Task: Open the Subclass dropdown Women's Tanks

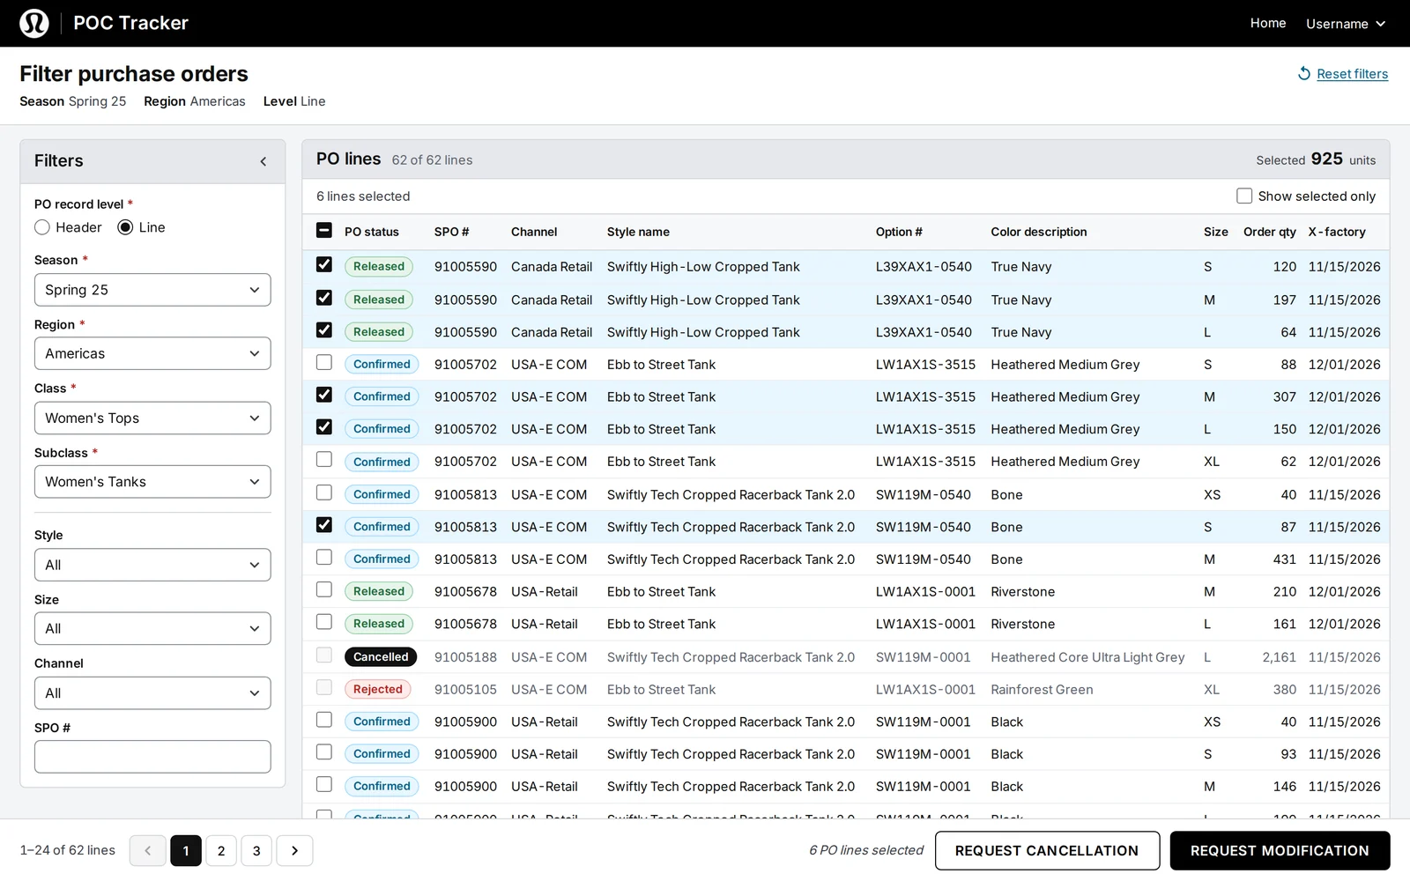Action: (x=152, y=482)
